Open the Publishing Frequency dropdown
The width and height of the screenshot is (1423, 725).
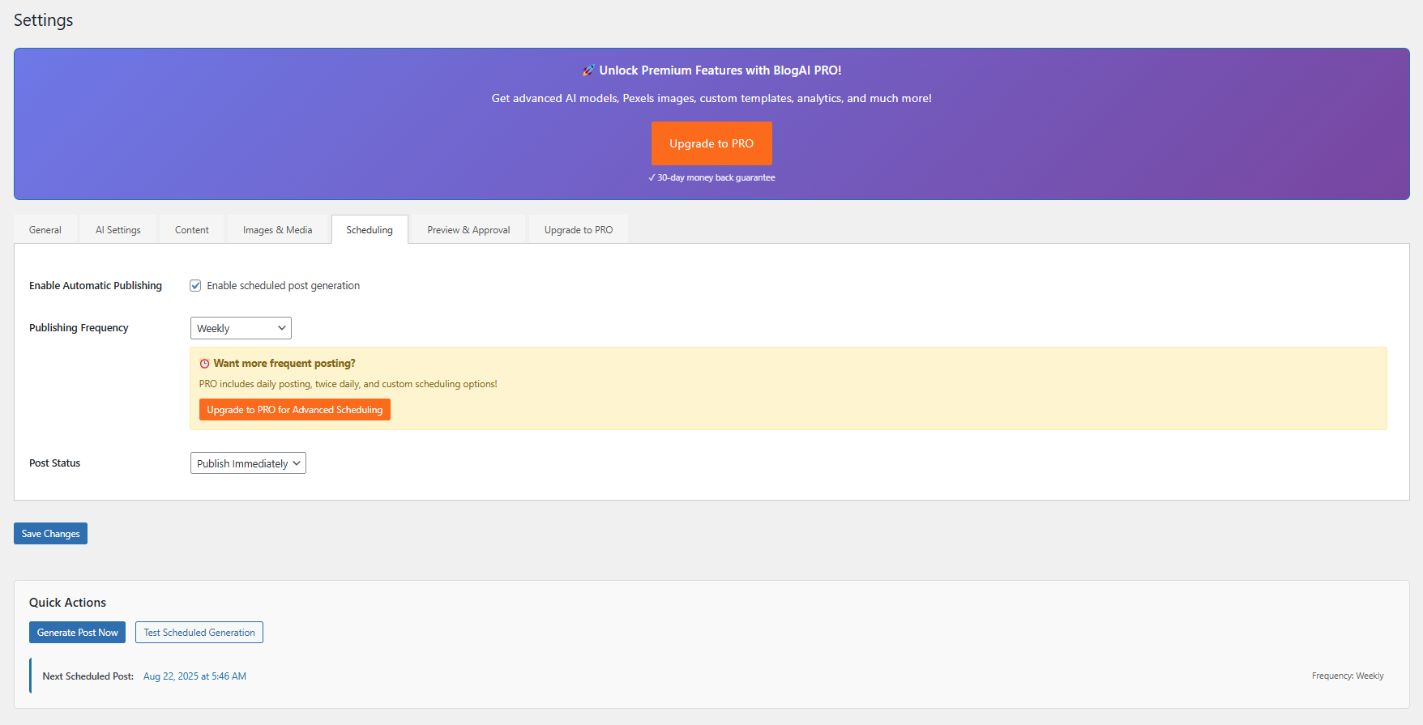tap(241, 328)
